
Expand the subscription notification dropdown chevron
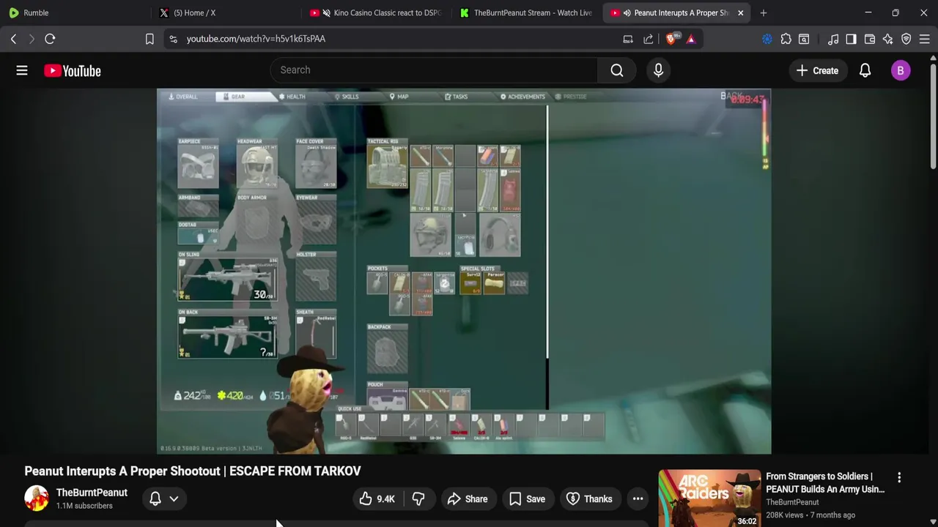[174, 499]
